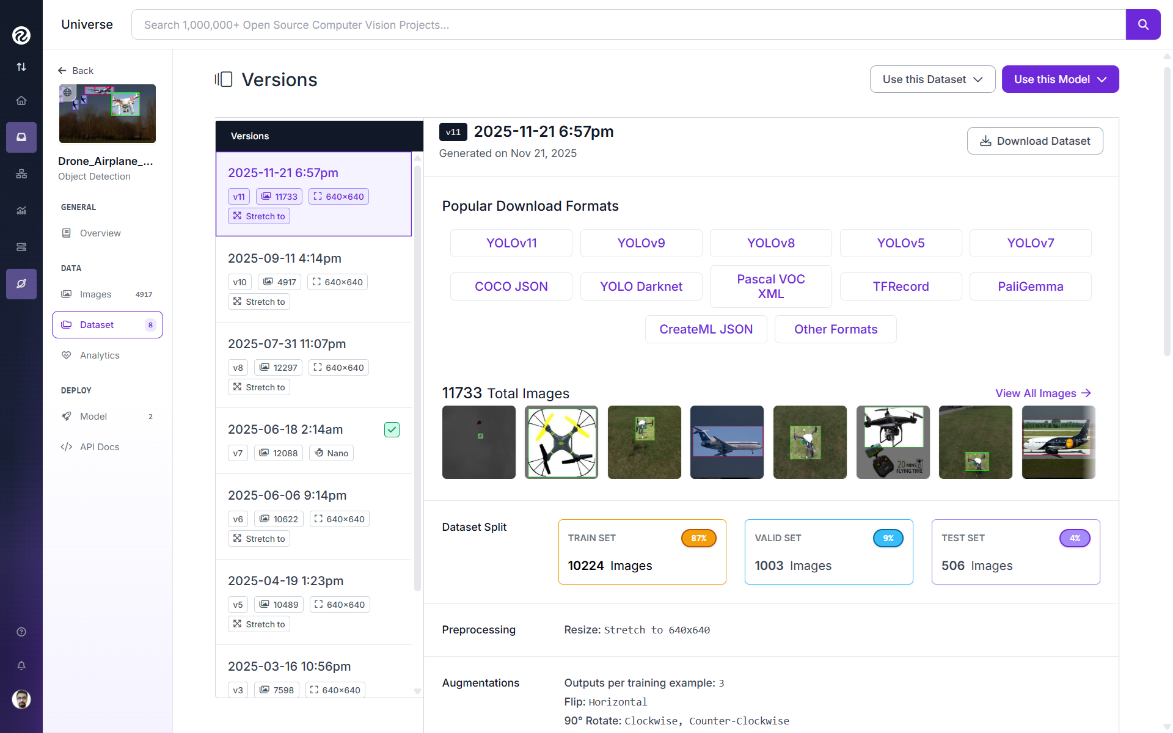Viewport: 1173px width, 733px height.
Task: Click the versions list scrollbar
Action: pyautogui.click(x=418, y=379)
